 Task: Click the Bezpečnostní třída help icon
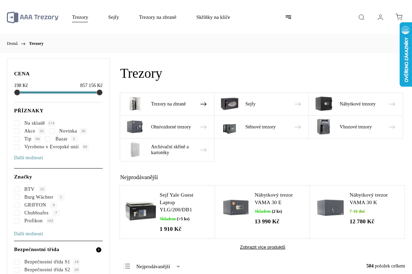point(99,250)
